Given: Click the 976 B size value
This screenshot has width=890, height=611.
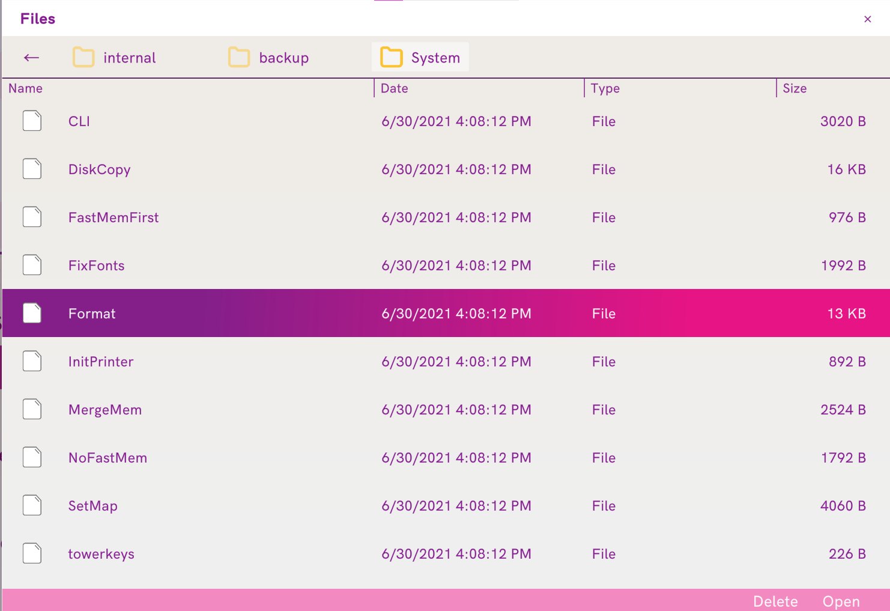Looking at the screenshot, I should pos(847,217).
